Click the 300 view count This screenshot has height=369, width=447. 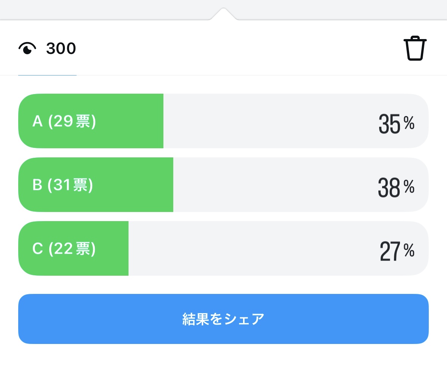61,49
